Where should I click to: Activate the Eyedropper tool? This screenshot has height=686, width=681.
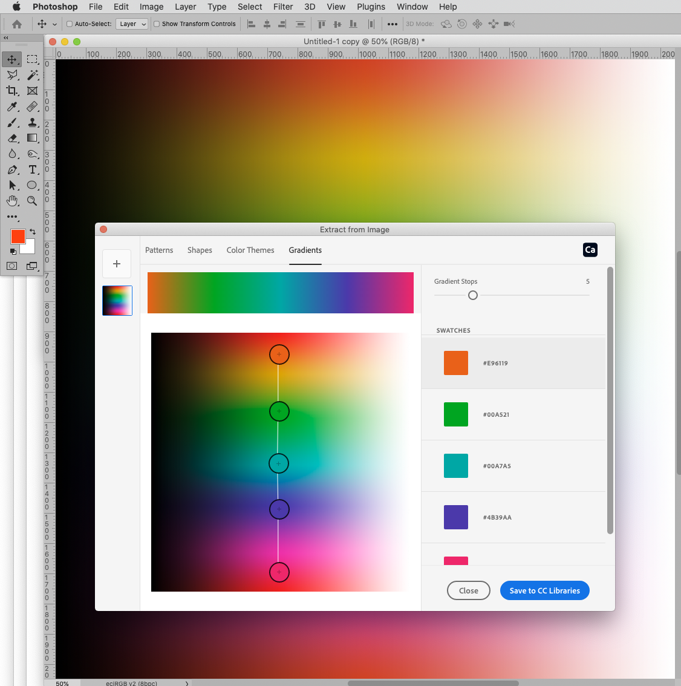tap(12, 106)
